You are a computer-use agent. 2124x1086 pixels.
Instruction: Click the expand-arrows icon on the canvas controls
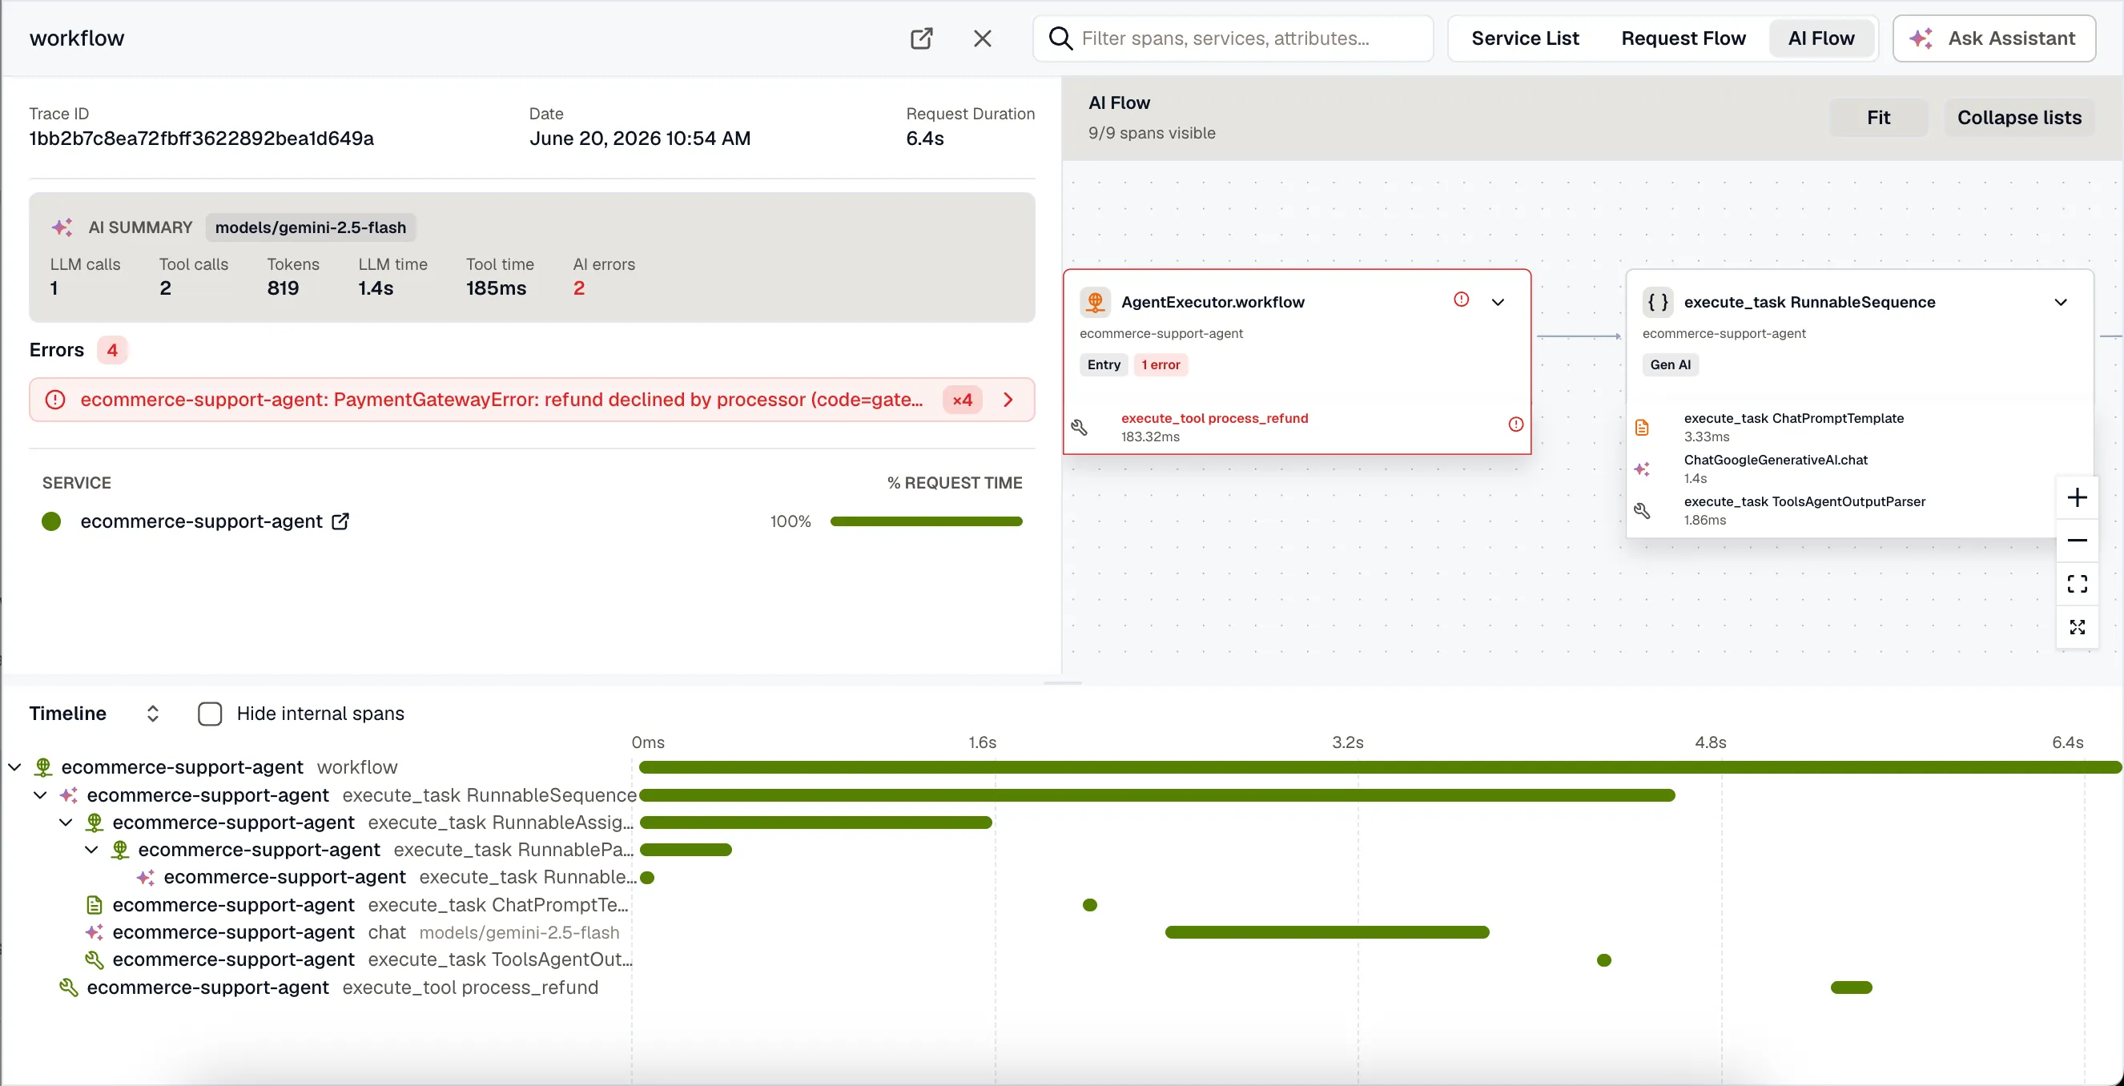(2077, 627)
